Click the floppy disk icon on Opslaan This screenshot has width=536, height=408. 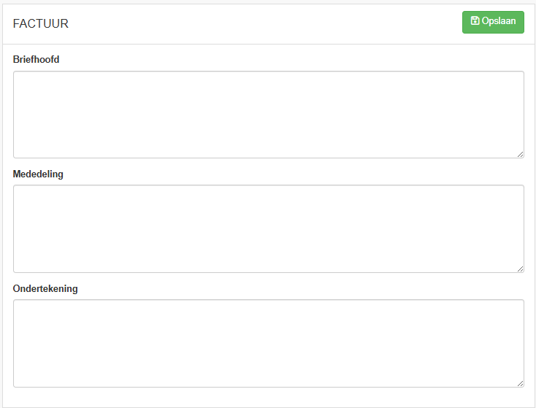pos(475,20)
